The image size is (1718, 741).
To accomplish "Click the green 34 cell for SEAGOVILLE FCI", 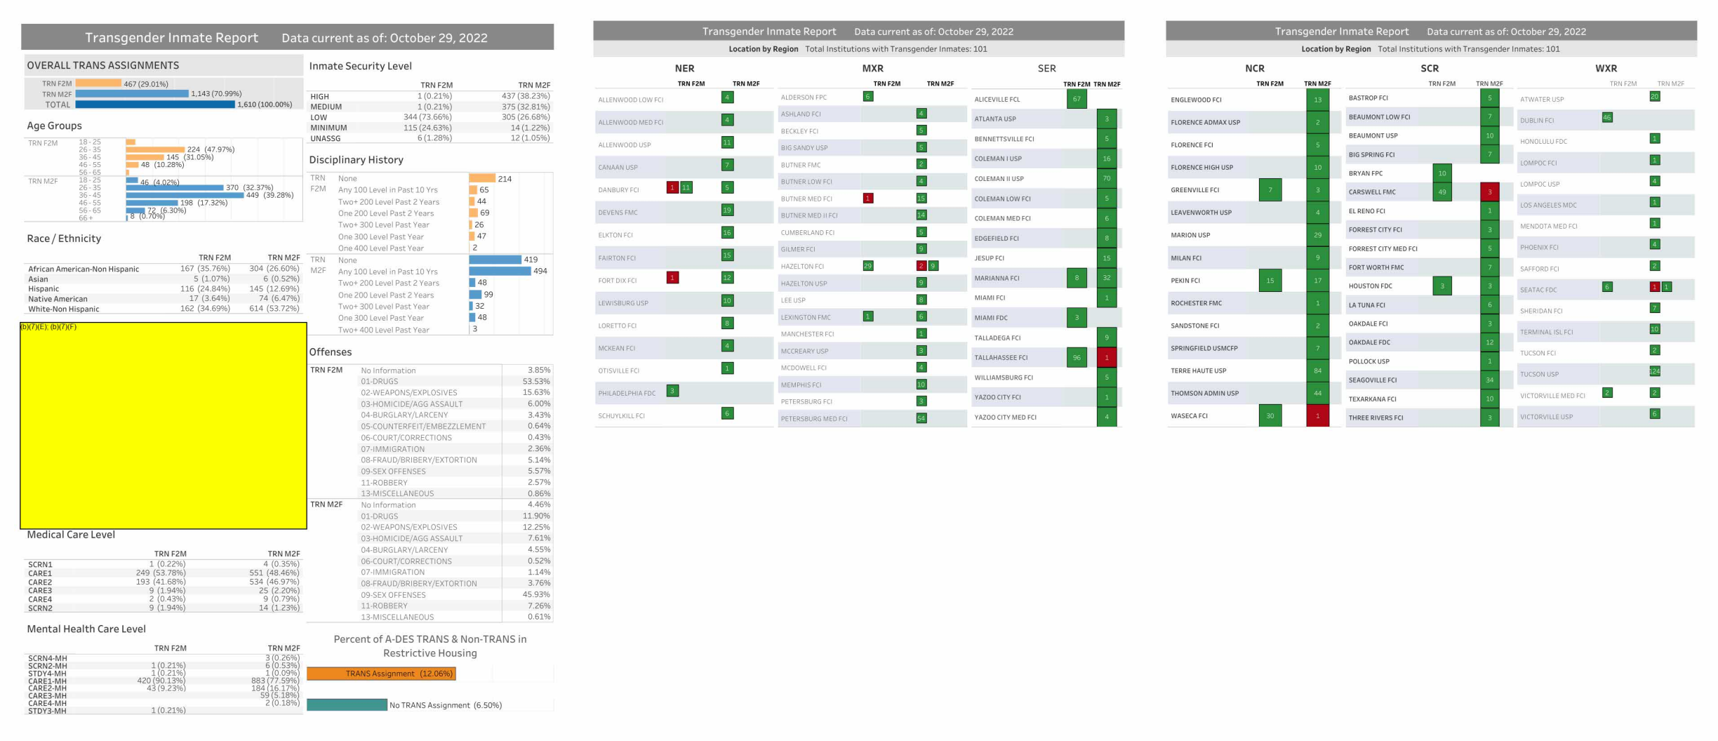I will pyautogui.click(x=1490, y=380).
